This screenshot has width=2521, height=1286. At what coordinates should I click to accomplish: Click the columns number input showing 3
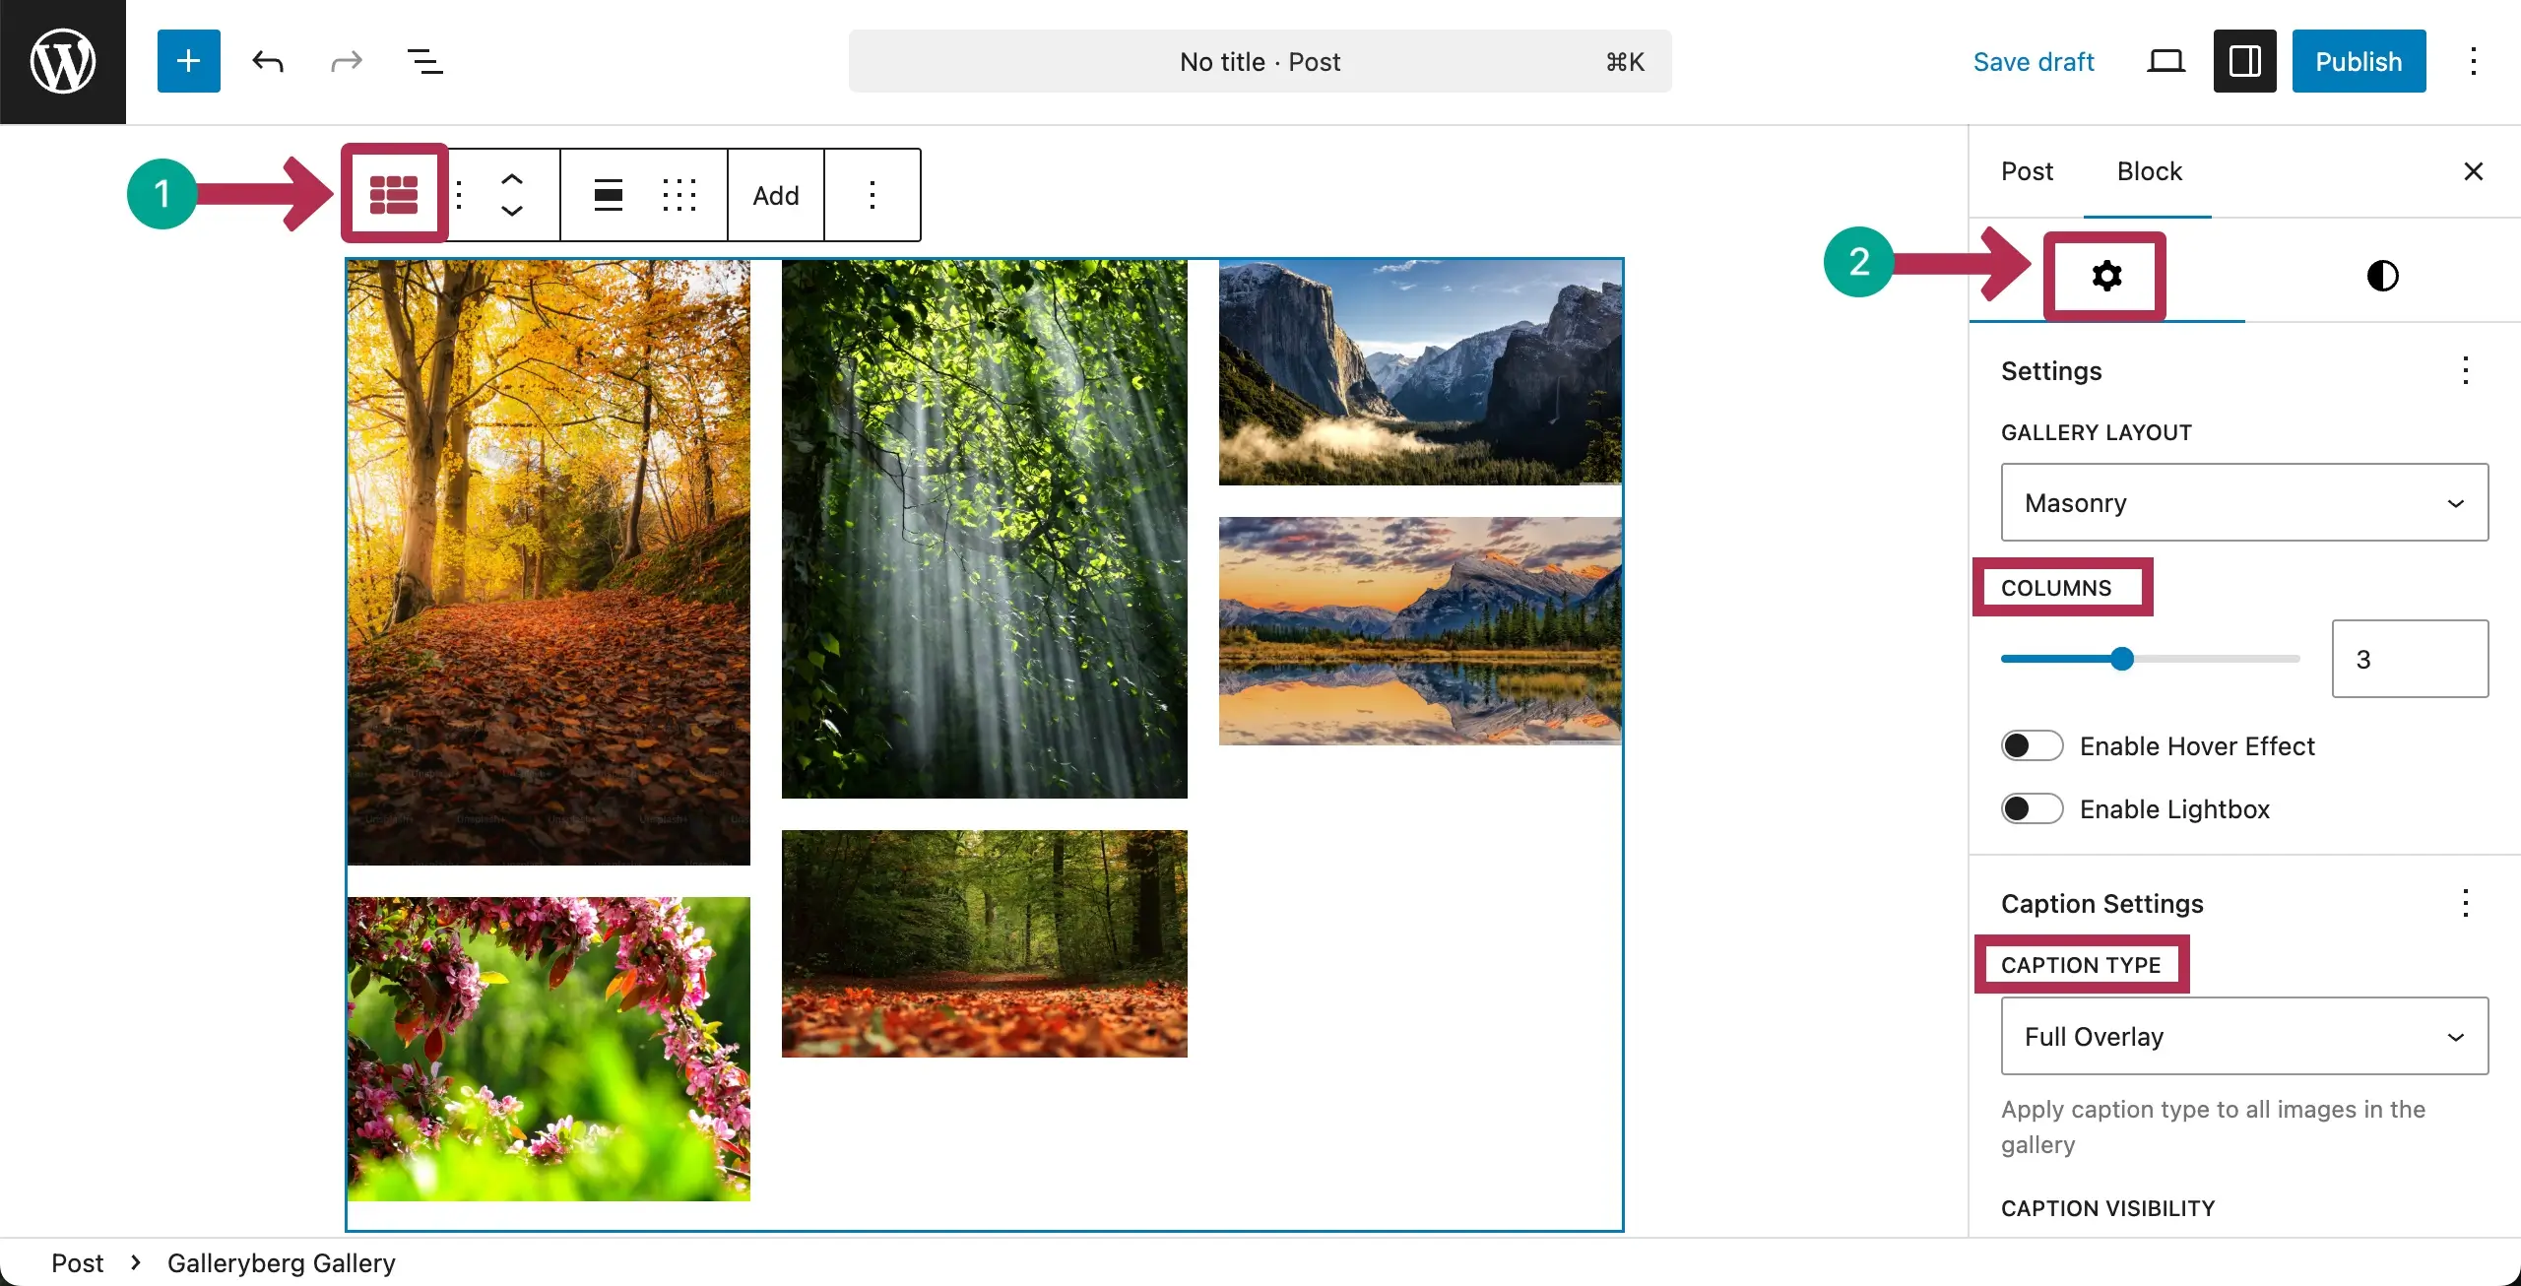pos(2410,659)
